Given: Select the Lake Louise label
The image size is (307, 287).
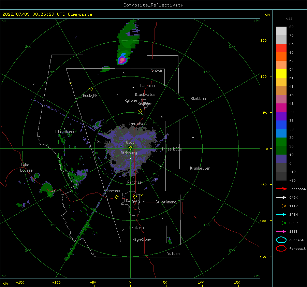Looking at the screenshot, I should [26, 168].
